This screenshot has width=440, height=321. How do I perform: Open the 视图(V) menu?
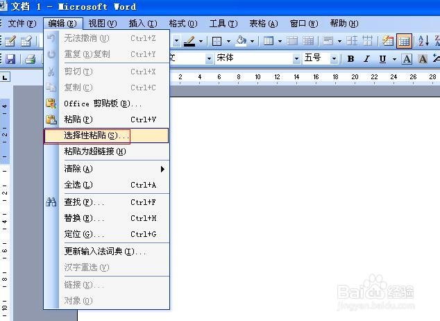click(103, 24)
